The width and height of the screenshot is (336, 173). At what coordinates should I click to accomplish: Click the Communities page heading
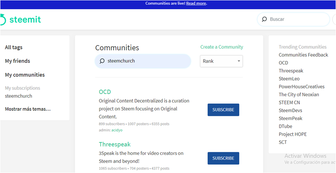click(117, 48)
